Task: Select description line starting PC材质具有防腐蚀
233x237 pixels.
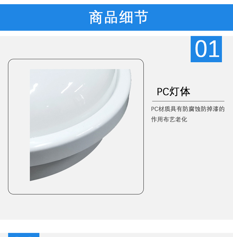Action: (x=188, y=109)
